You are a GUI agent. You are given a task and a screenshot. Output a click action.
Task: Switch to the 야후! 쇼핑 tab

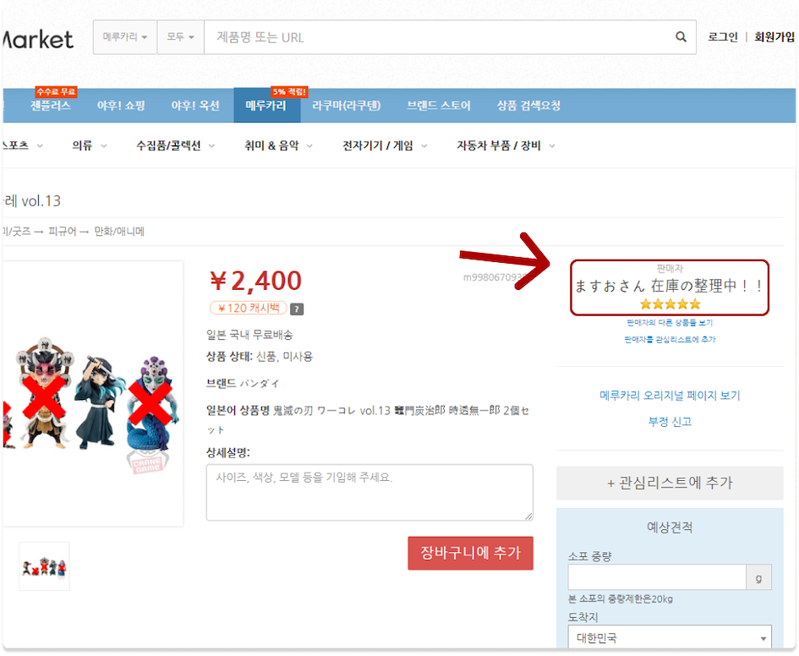pos(121,106)
